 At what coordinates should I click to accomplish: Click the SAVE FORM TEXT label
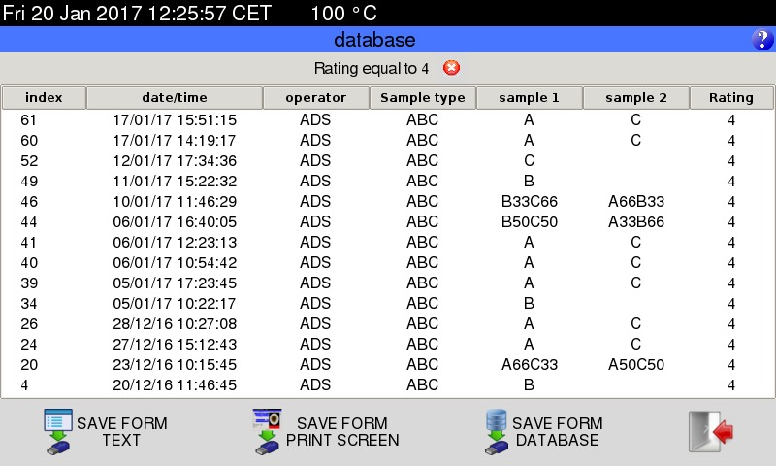click(x=122, y=432)
